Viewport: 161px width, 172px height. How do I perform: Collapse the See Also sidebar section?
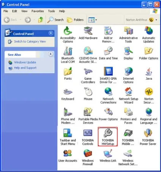point(51,54)
